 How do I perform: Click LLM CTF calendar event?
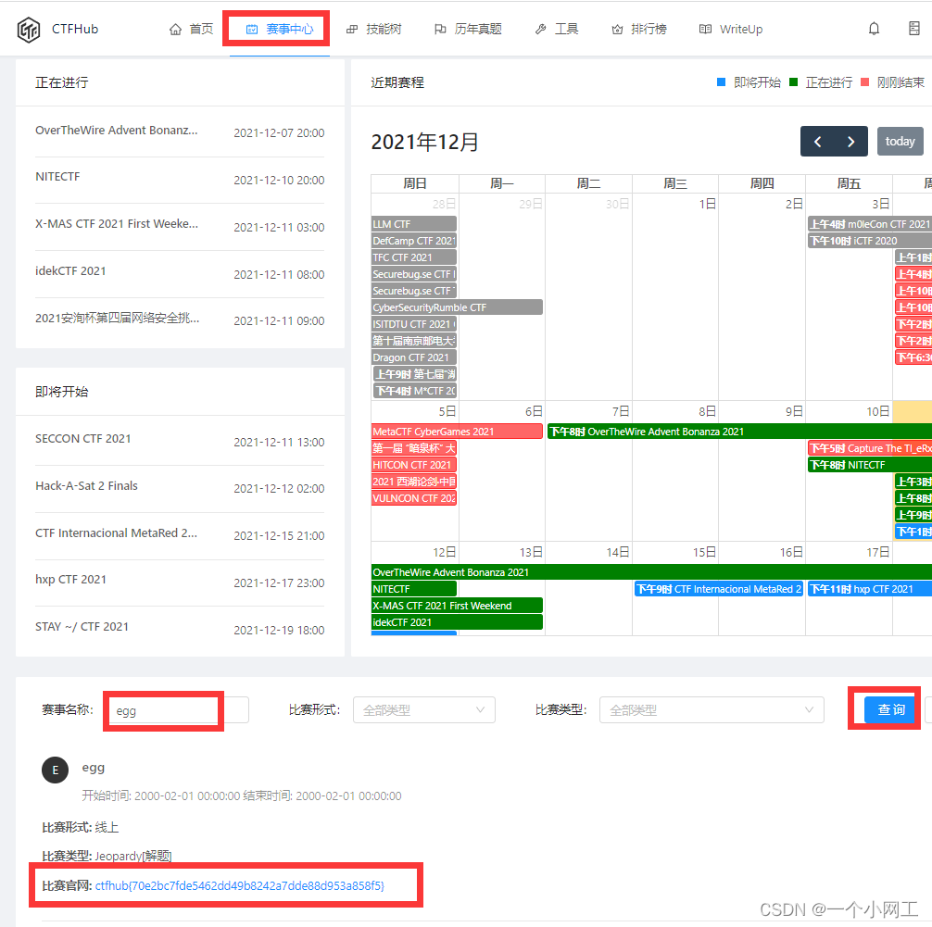(414, 224)
